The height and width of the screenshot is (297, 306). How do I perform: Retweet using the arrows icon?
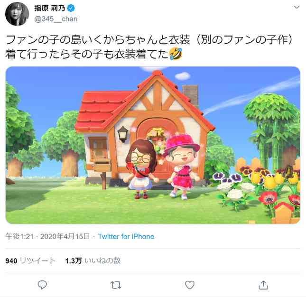coord(116,285)
